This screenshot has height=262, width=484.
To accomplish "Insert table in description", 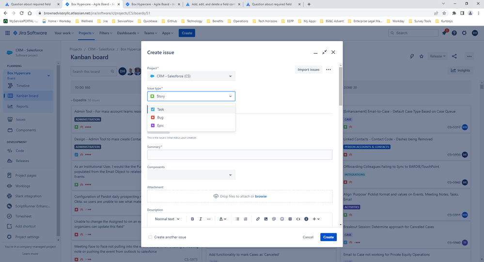I will pos(290,219).
